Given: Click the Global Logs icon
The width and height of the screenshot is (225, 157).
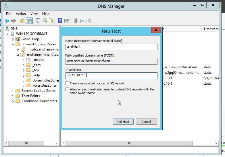Looking at the screenshot, I should [x=18, y=39].
